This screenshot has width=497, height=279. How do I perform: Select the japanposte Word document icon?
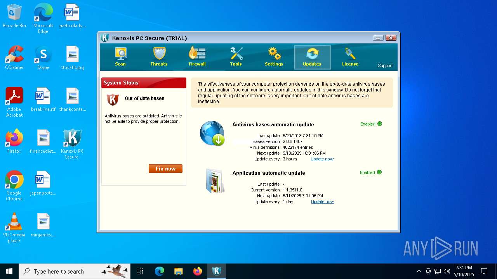click(x=43, y=184)
